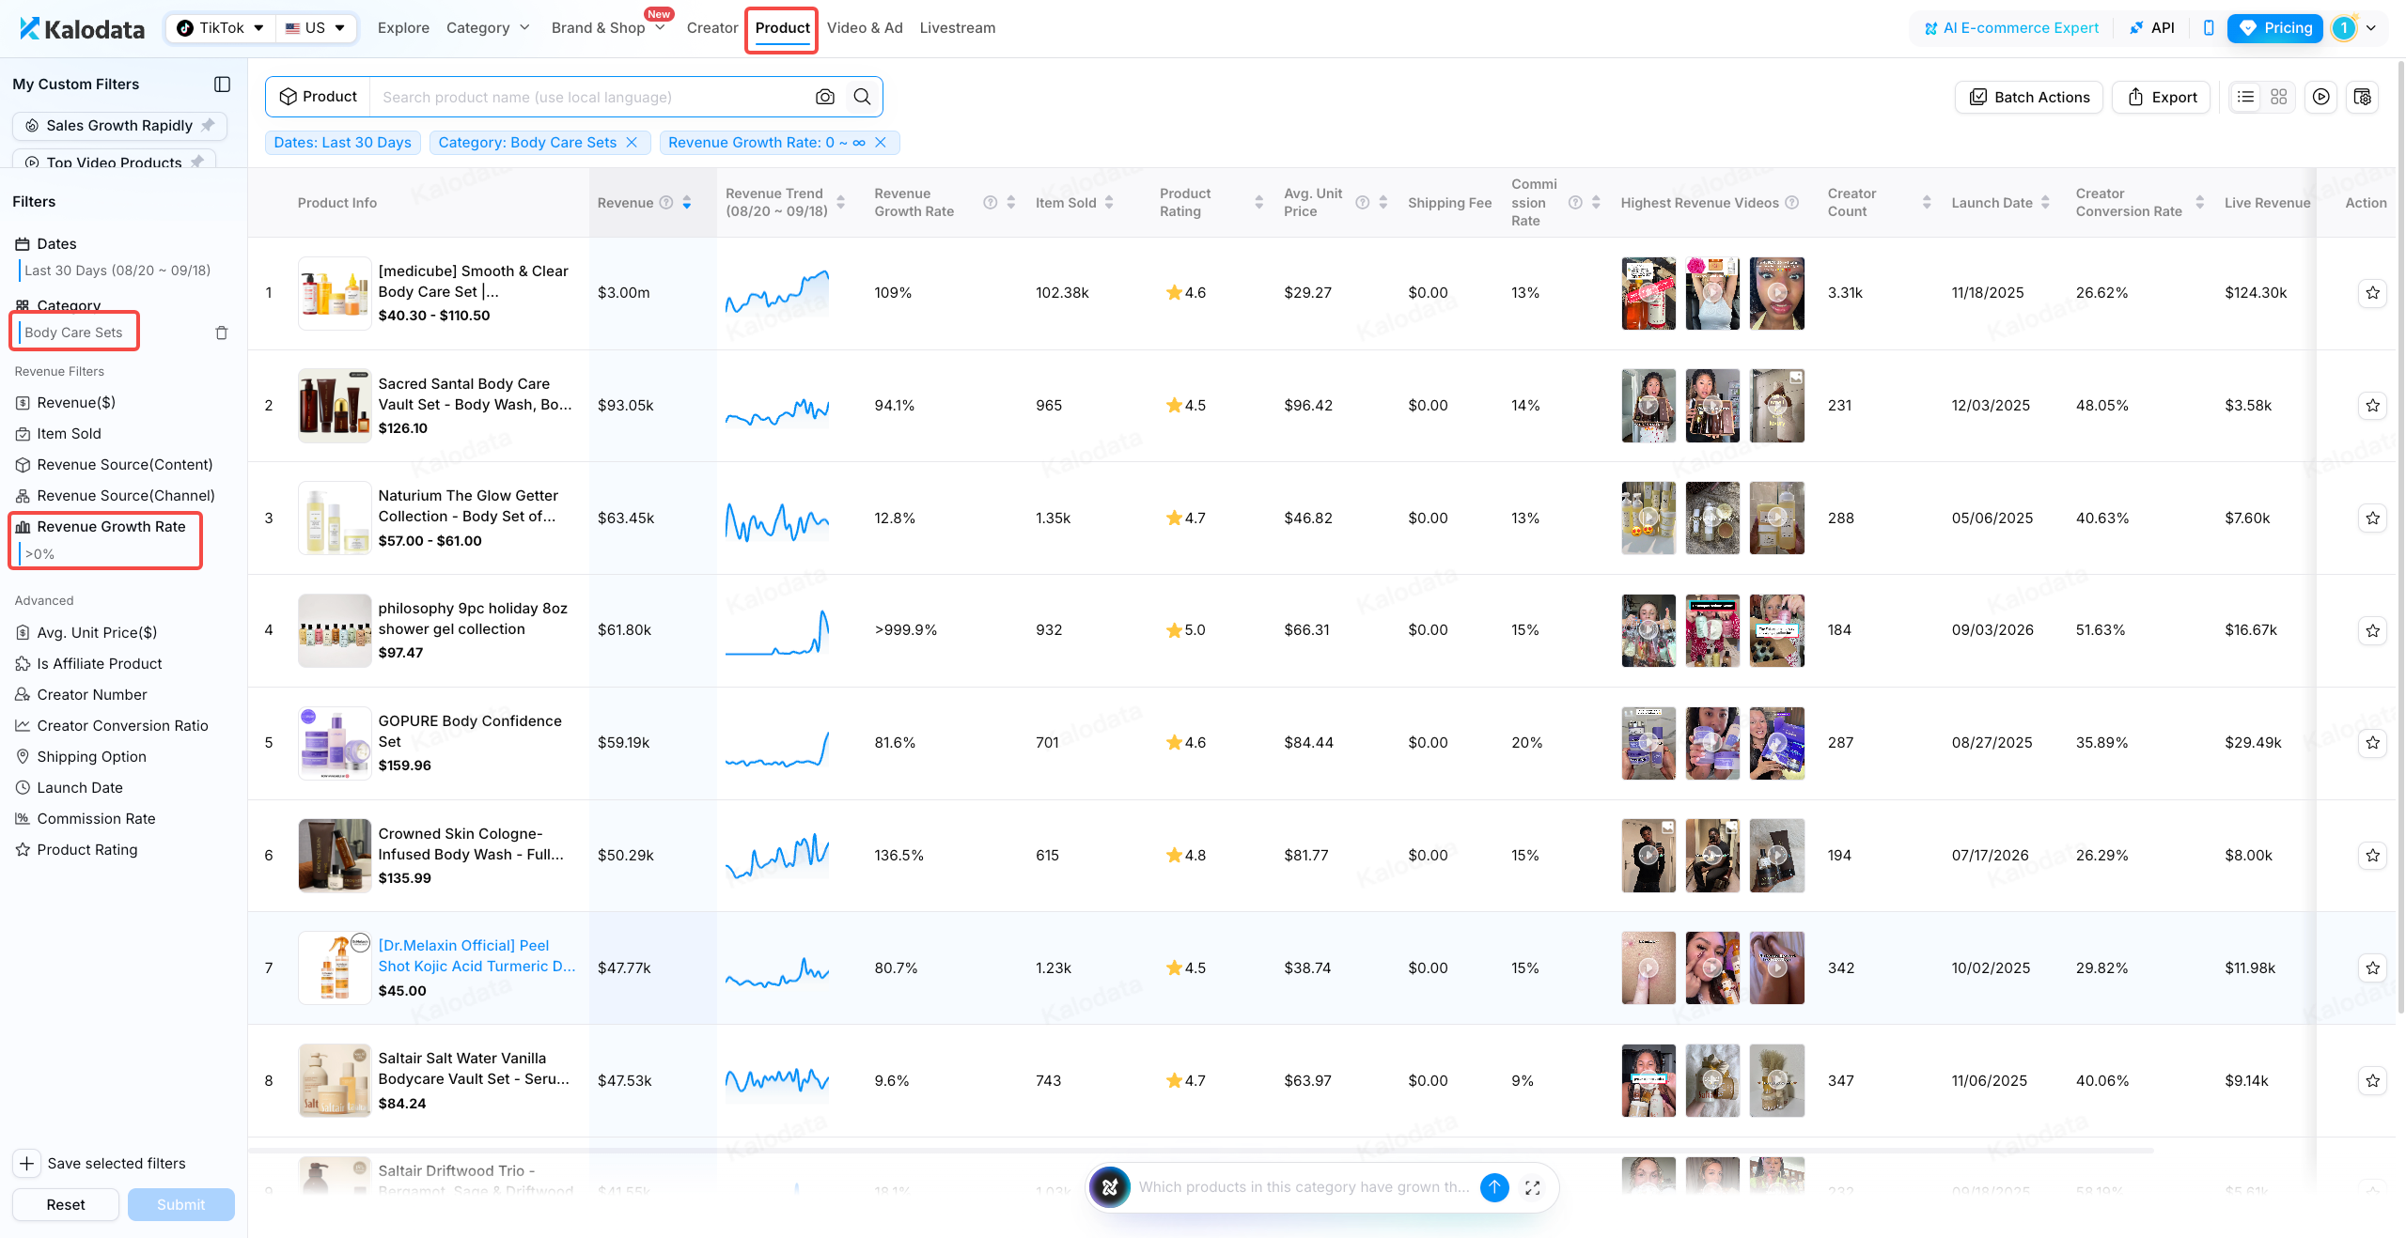Apply Sales Growth Rapidly custom filter
2406x1238 pixels.
point(119,126)
